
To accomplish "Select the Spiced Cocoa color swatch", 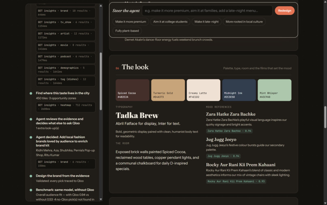I will 132,90.
